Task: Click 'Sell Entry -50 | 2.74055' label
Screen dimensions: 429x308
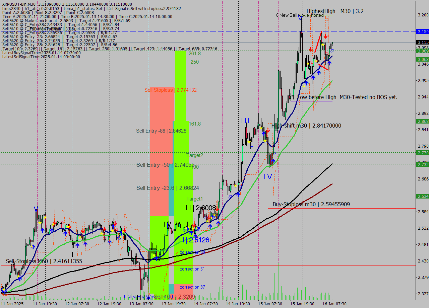Action: (x=165, y=165)
